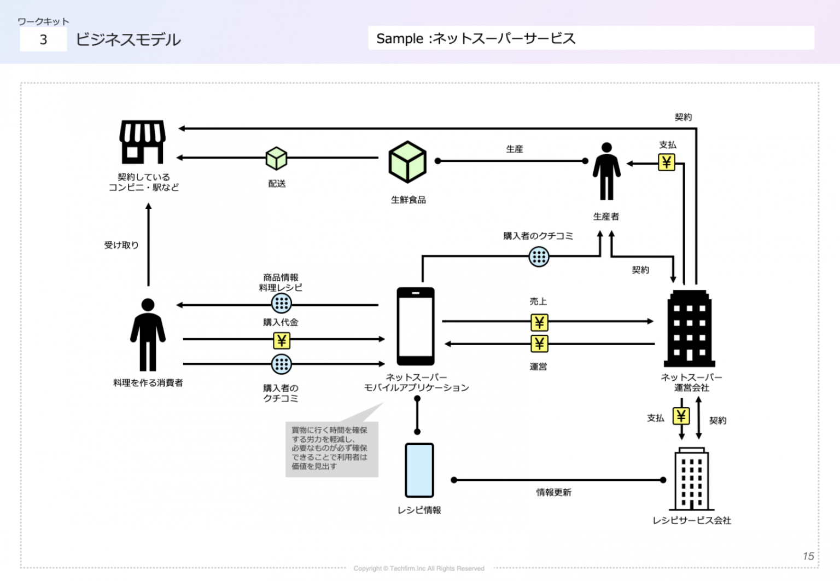Select the レシピサービス会社 building icon
This screenshot has height=581, width=840.
coord(692,479)
